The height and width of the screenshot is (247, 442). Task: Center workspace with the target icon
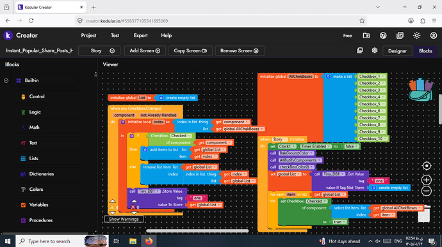point(427,166)
